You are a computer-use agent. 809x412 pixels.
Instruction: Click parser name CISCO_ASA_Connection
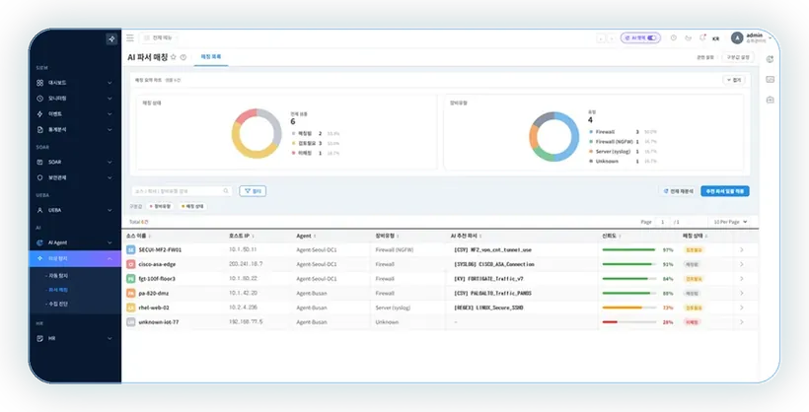click(494, 264)
